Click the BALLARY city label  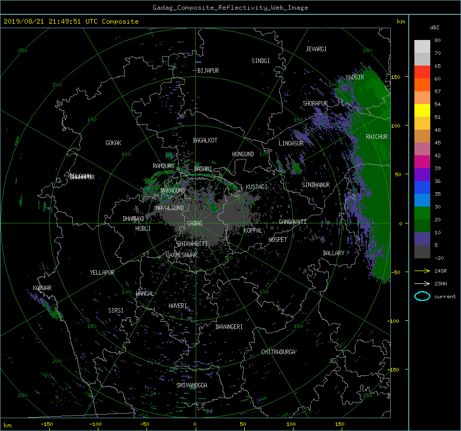333,253
